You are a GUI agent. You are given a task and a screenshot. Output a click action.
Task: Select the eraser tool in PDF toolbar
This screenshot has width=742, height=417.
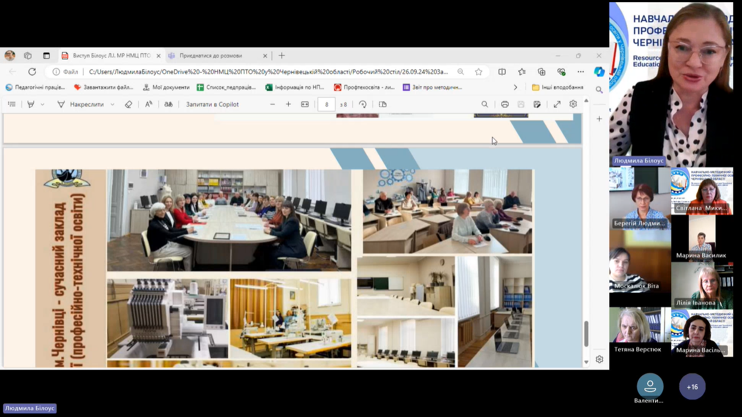tap(128, 104)
